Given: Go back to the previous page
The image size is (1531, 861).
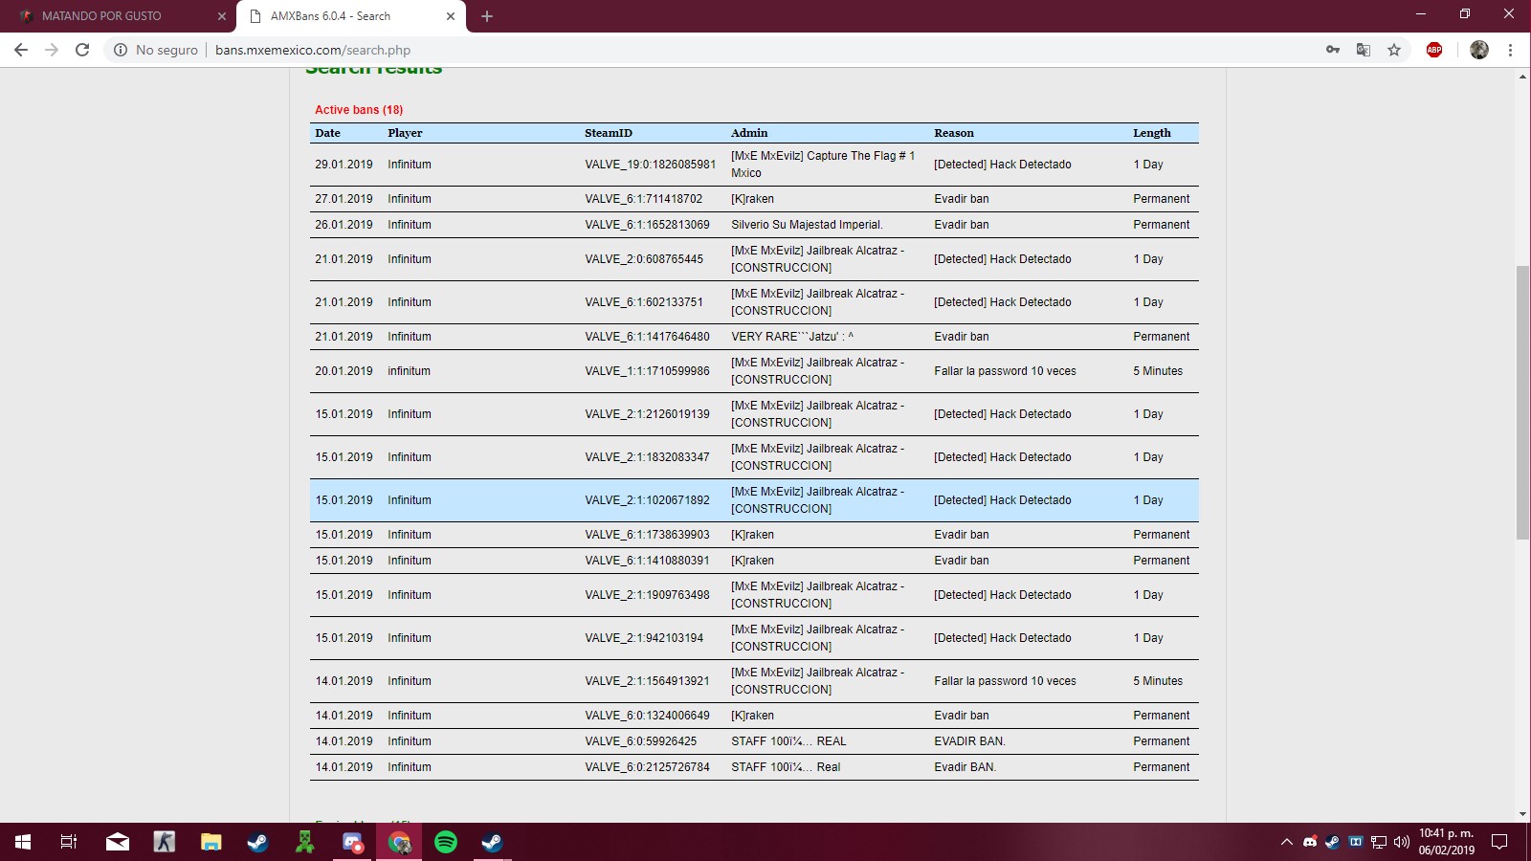Looking at the screenshot, I should (21, 50).
